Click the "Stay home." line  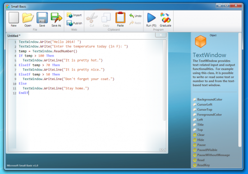[x=56, y=88]
